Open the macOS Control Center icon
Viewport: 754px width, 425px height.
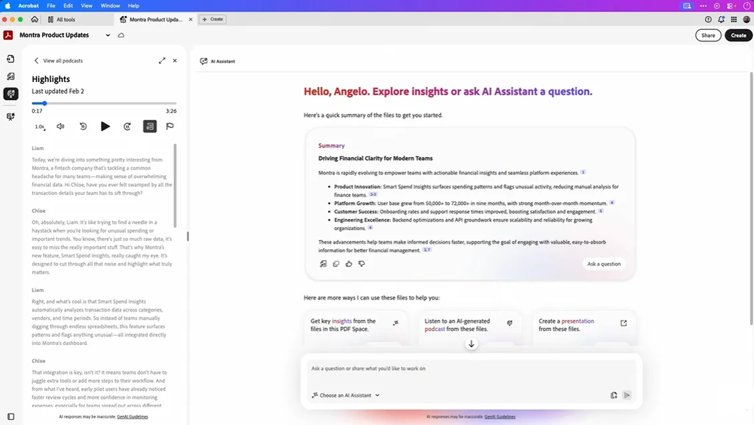(731, 6)
